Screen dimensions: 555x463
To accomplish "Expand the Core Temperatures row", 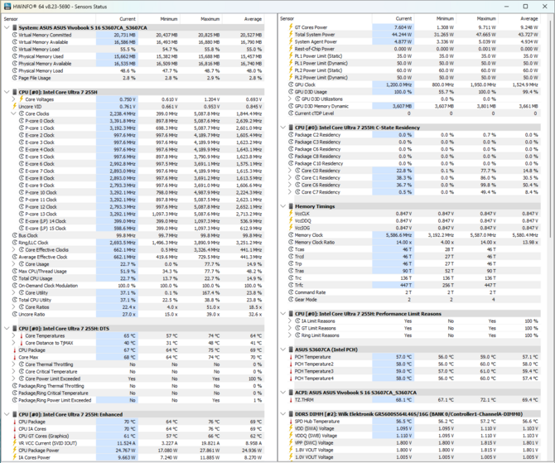I will click(14, 335).
